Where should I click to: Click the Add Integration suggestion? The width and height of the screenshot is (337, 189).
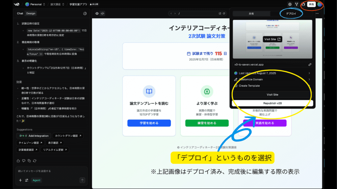[34, 136]
